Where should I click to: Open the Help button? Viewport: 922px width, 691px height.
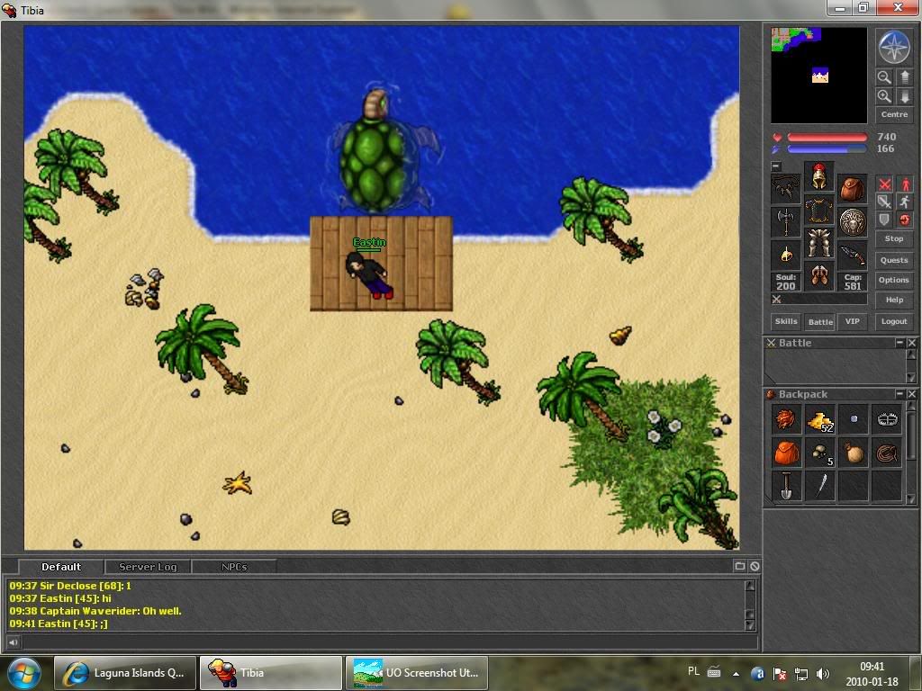[894, 300]
